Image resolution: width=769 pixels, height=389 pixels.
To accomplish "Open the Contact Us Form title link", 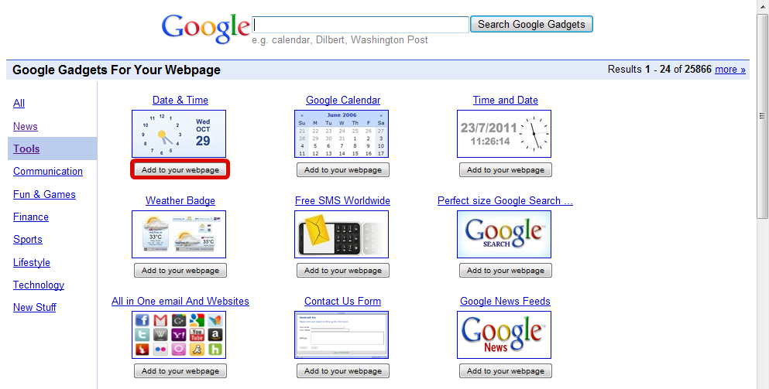I will (x=342, y=302).
